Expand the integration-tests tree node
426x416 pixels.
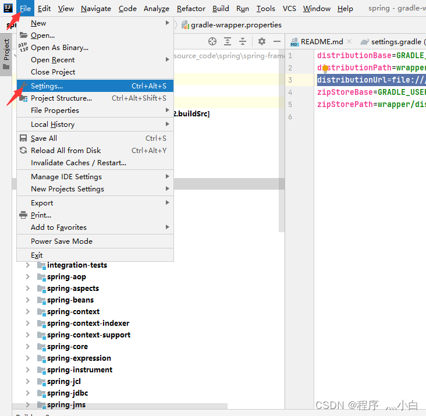pos(27,265)
